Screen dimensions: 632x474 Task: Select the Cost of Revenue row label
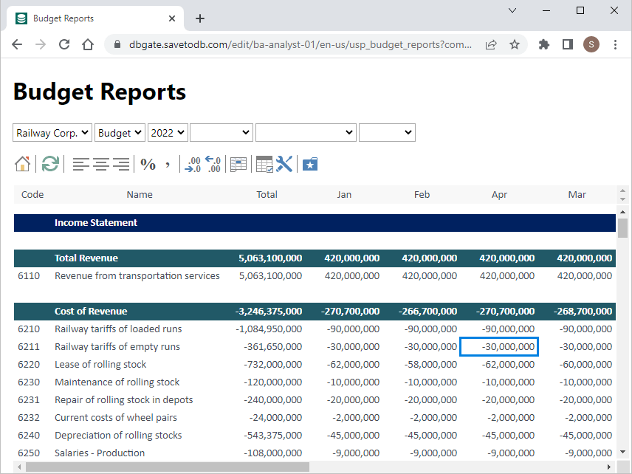(91, 312)
